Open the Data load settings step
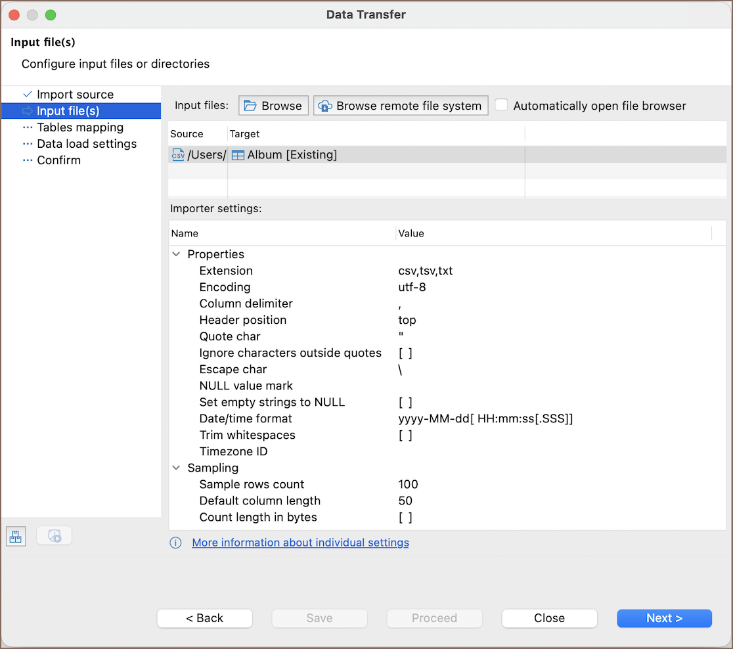The width and height of the screenshot is (733, 649). [87, 144]
